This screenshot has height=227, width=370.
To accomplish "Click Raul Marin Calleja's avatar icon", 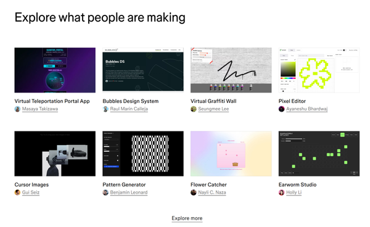I will pyautogui.click(x=105, y=109).
